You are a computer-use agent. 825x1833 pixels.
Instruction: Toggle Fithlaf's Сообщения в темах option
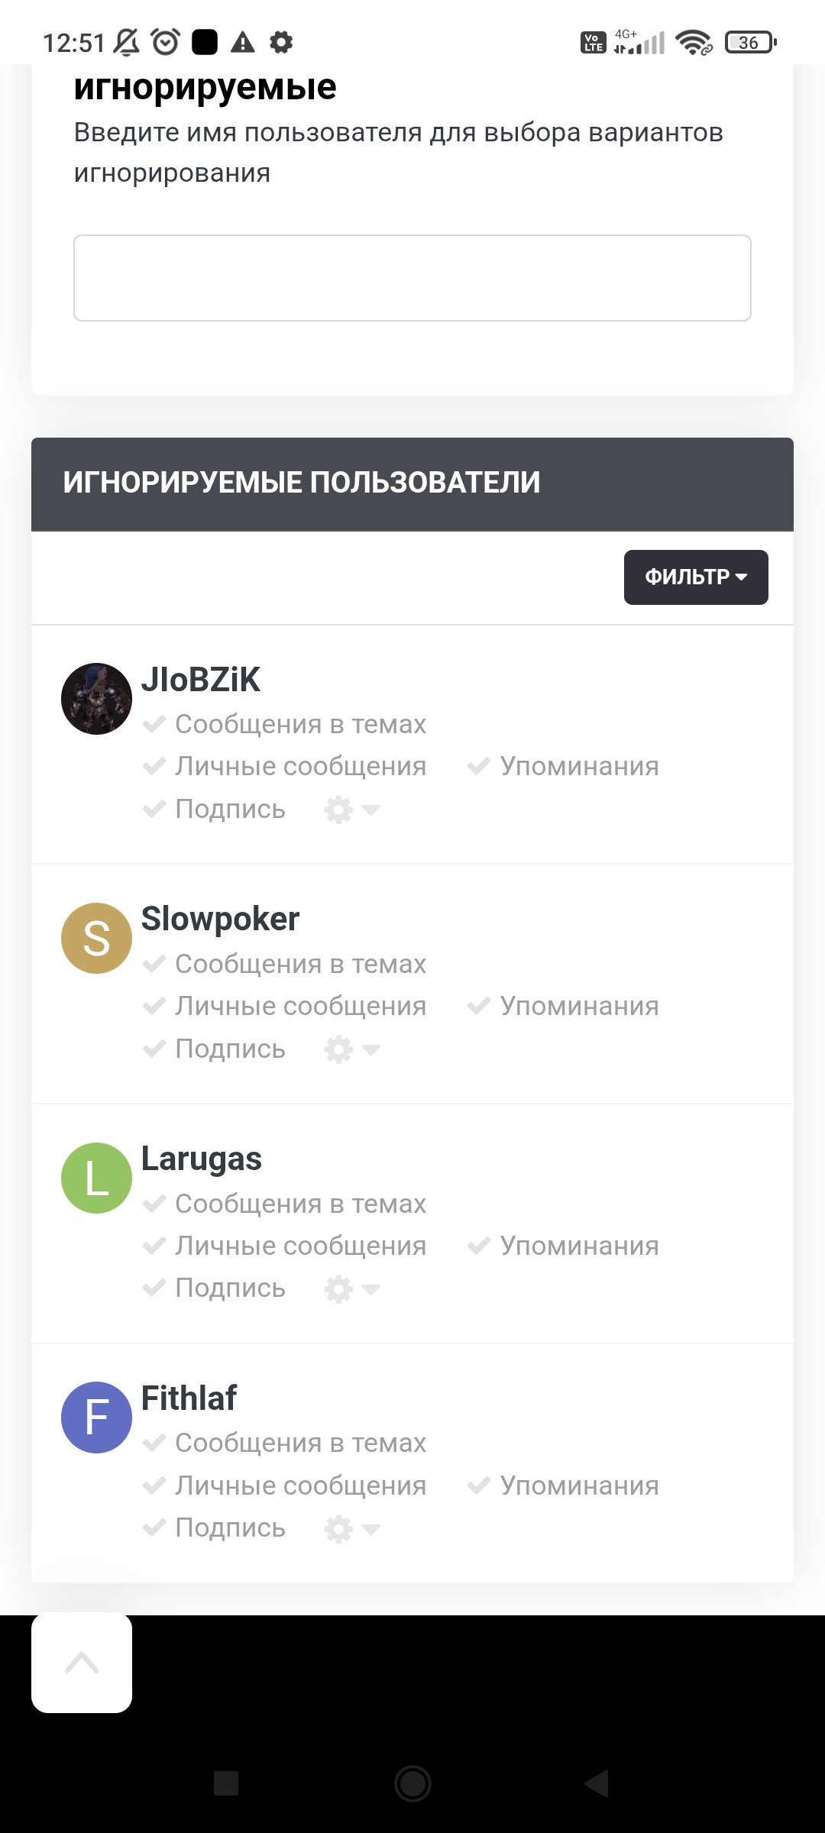coord(285,1443)
